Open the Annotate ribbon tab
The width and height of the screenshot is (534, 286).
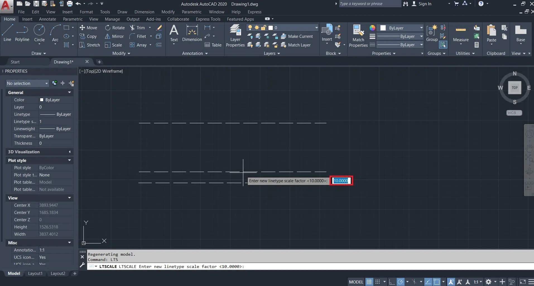tap(47, 19)
